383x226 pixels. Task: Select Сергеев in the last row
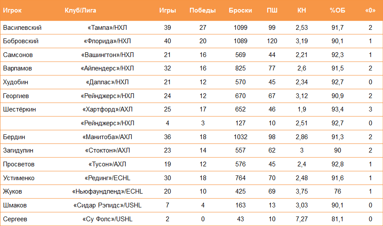[x=15, y=219]
